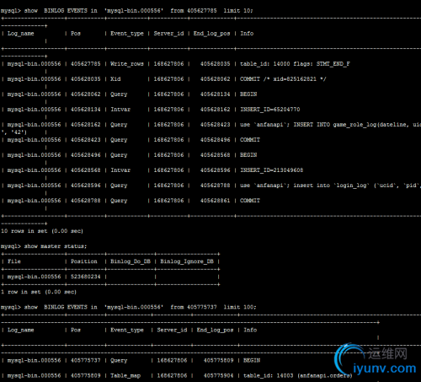Click 405628062 in the Pos column
421x382 pixels.
tap(86, 94)
